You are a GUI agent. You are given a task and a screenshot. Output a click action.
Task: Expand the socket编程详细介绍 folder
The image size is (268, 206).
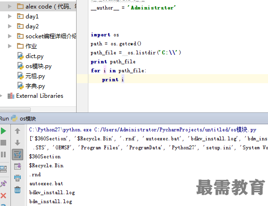tap(10, 36)
